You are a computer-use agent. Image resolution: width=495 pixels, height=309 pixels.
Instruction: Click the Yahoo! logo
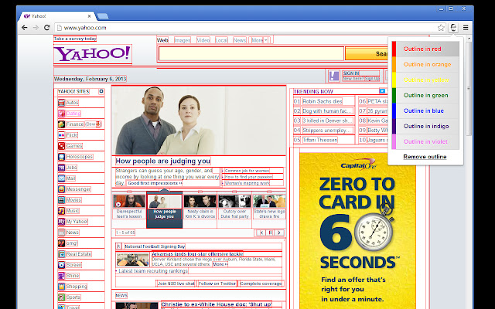click(x=92, y=54)
